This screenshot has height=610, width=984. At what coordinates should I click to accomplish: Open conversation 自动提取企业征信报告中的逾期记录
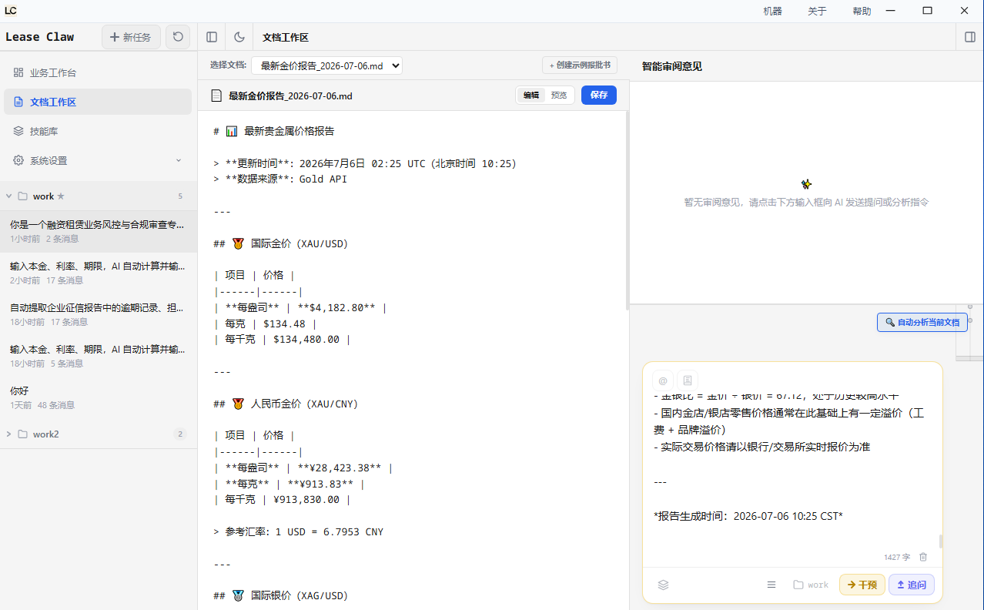98,314
